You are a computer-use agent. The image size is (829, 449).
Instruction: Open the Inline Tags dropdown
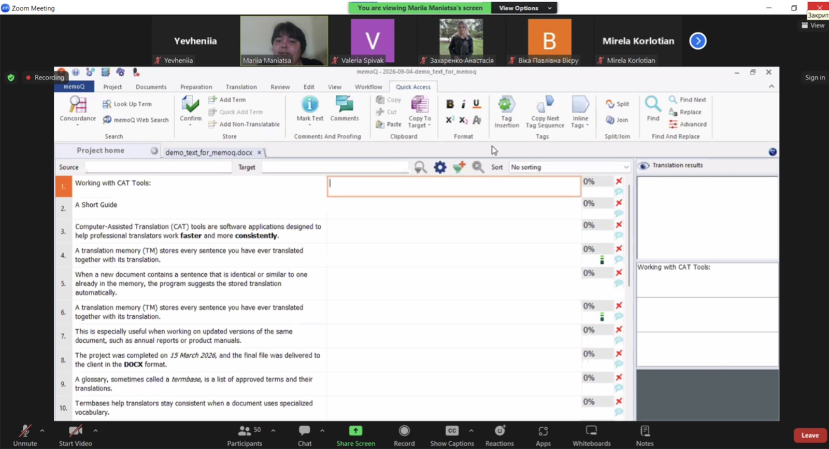580,112
